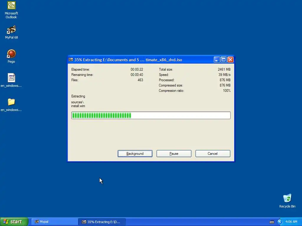The image size is (302, 226).
Task: Click the 'sources\' path text
Action: [x=78, y=102]
